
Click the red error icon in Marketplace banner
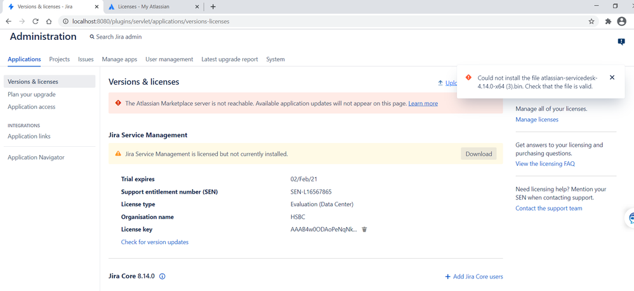point(118,103)
